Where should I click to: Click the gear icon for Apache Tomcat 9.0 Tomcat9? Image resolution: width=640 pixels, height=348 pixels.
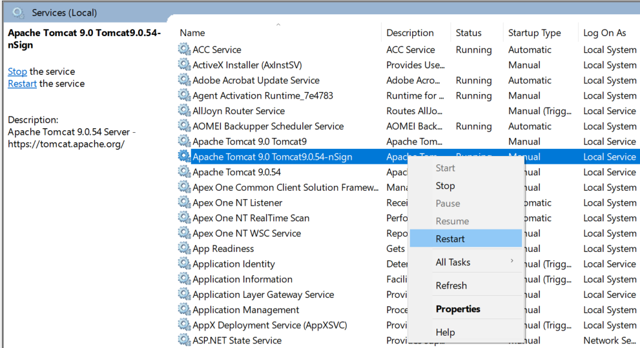[x=185, y=141]
